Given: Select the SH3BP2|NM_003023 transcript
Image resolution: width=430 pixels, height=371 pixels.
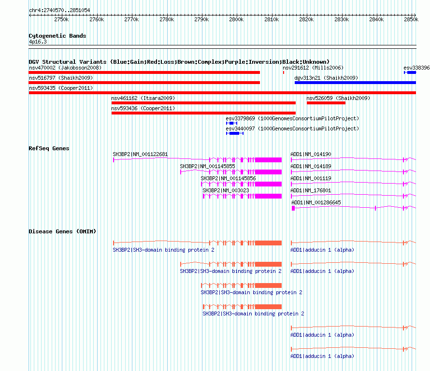Looking at the screenshot, I should (243, 196).
